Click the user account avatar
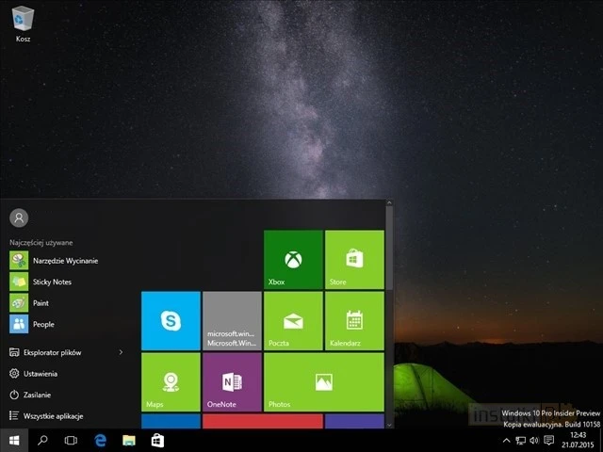The width and height of the screenshot is (603, 452). pos(19,218)
